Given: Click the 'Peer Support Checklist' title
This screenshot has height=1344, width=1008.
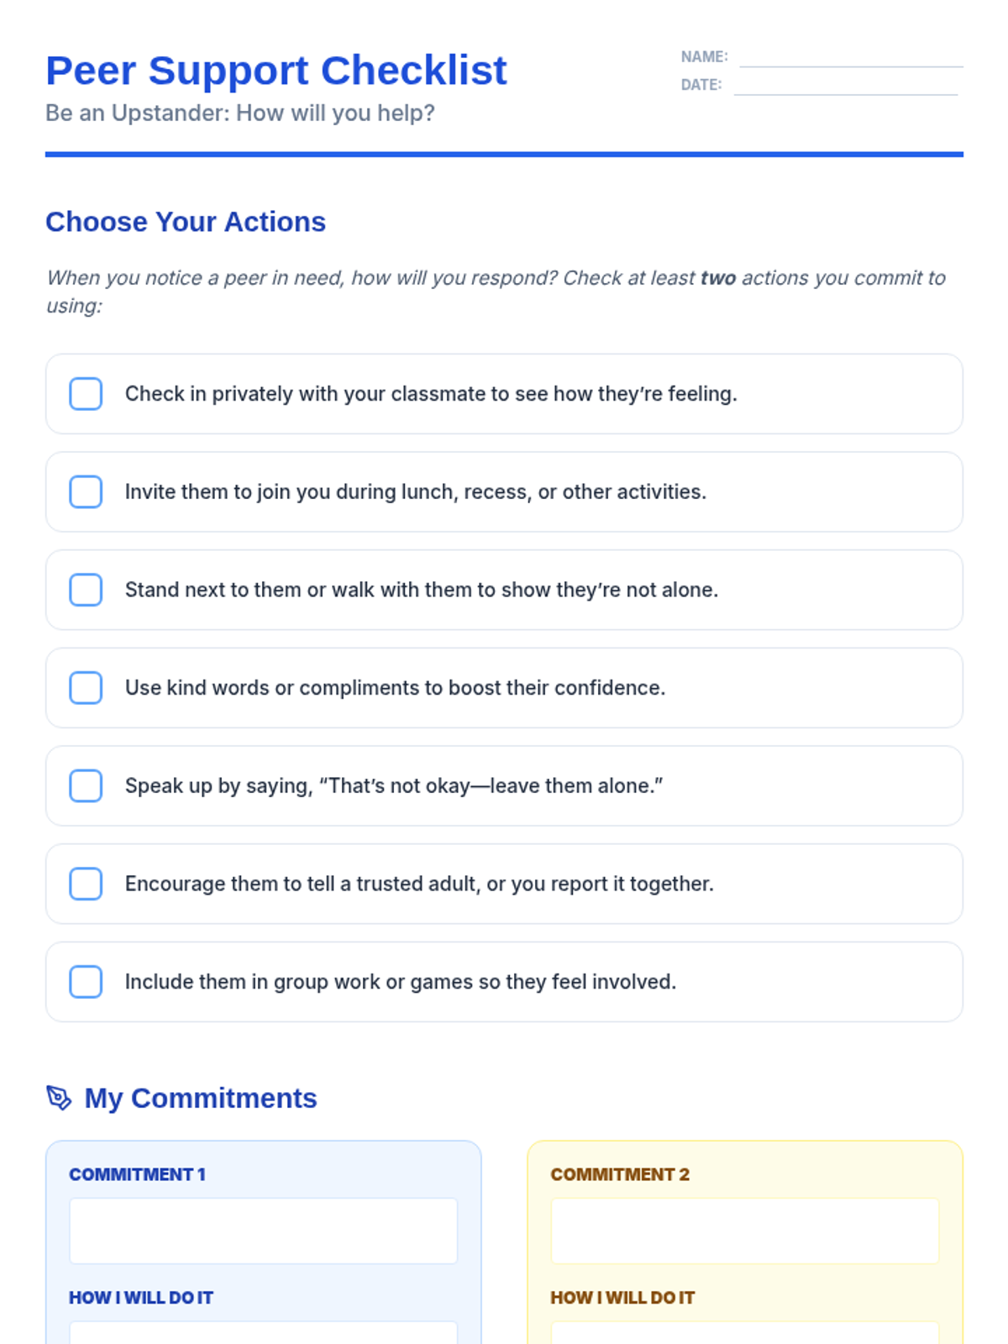Looking at the screenshot, I should (x=276, y=71).
